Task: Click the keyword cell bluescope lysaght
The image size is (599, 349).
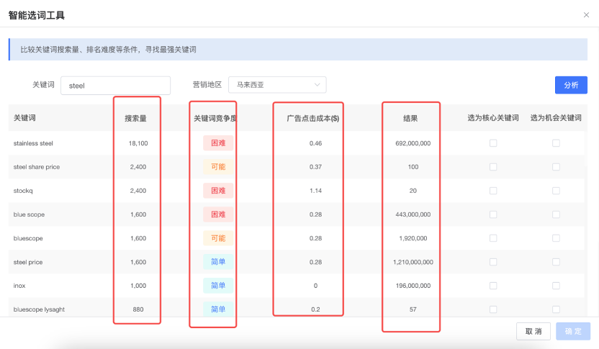Action: click(x=39, y=309)
